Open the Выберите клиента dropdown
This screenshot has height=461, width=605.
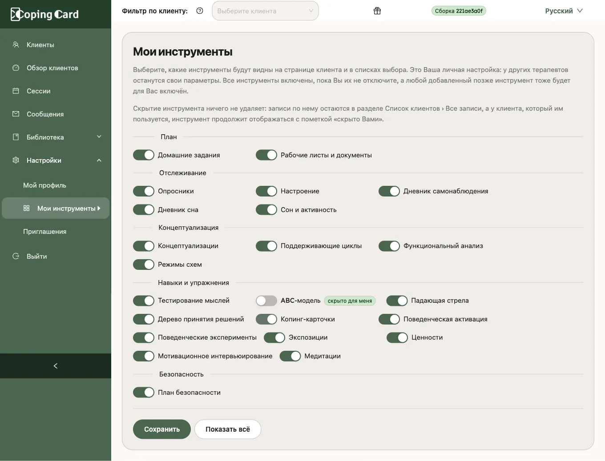click(265, 11)
